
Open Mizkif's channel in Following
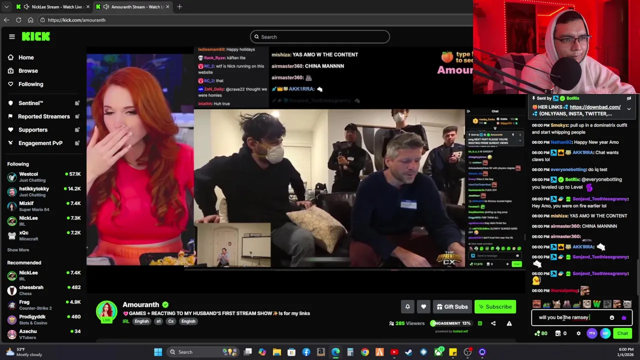44,206
